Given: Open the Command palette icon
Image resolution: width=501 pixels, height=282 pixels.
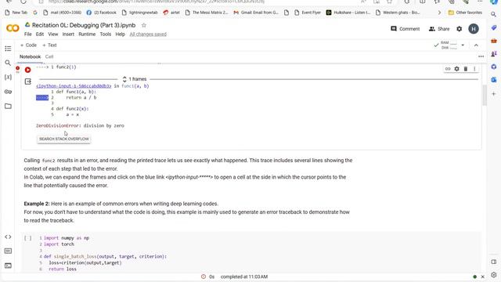Looking at the screenshot, I should (x=8, y=251).
